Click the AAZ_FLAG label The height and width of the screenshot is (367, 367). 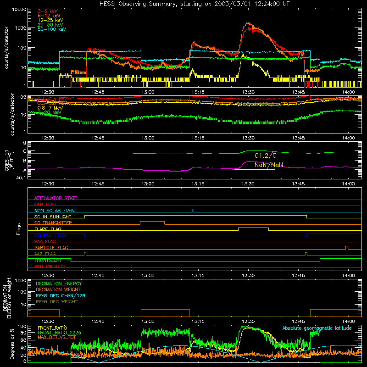tap(45, 254)
